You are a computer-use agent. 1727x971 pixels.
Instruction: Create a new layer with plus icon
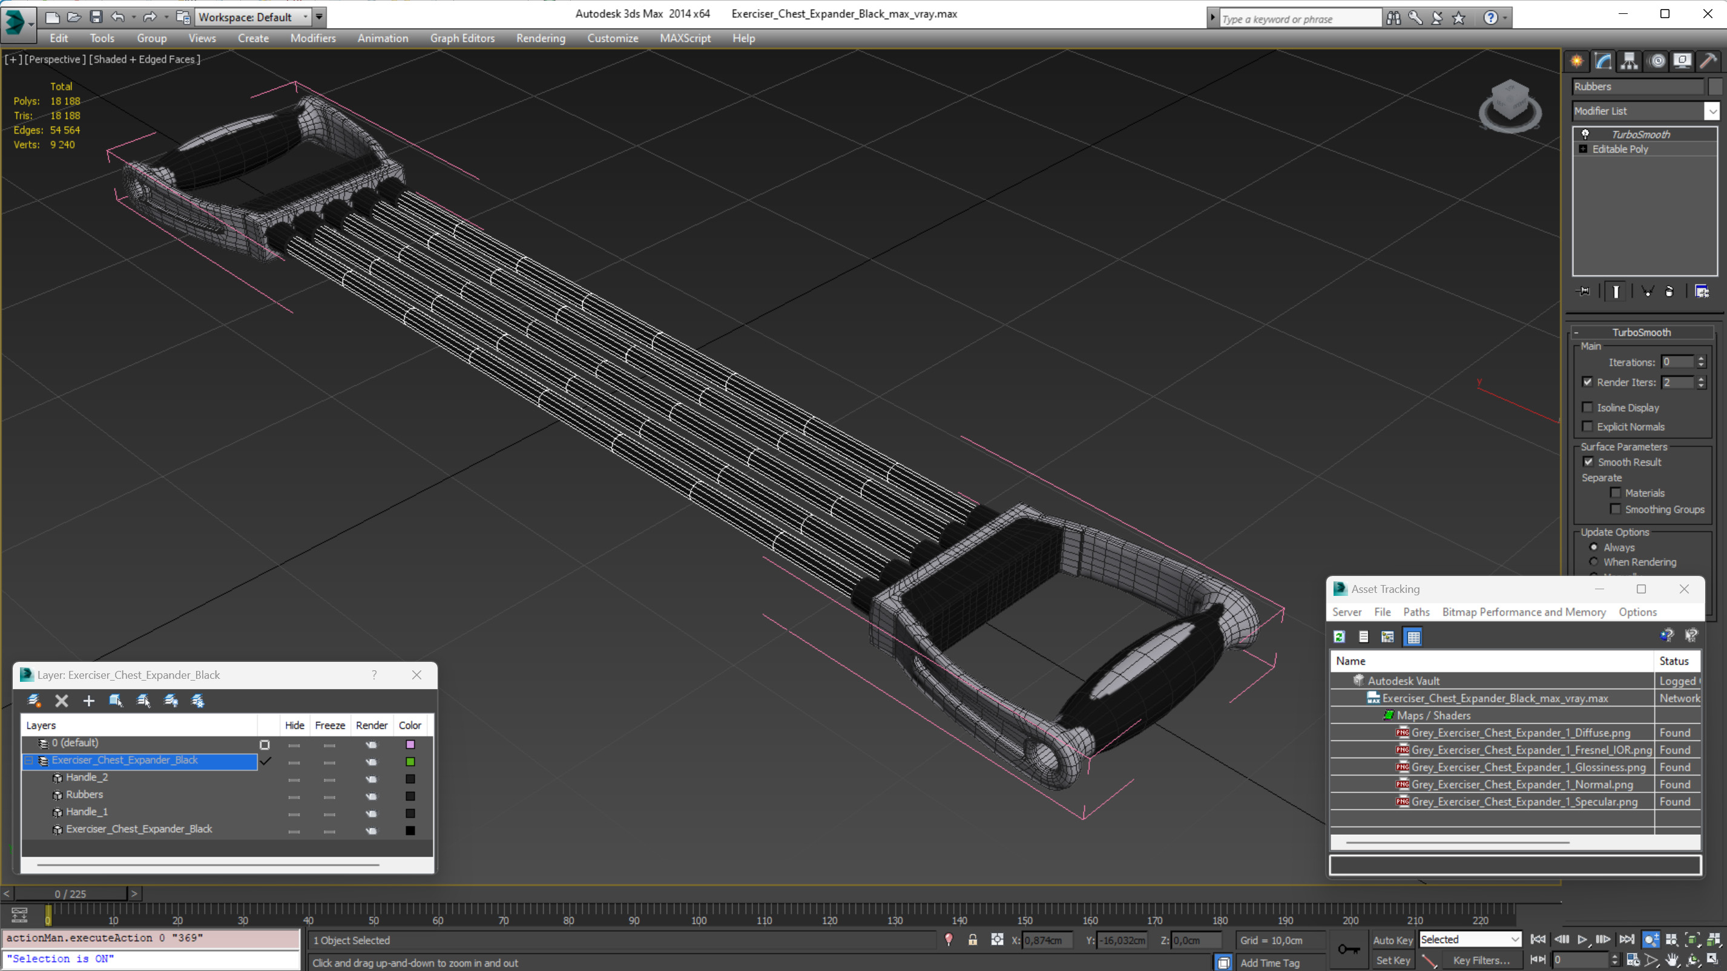tap(88, 701)
